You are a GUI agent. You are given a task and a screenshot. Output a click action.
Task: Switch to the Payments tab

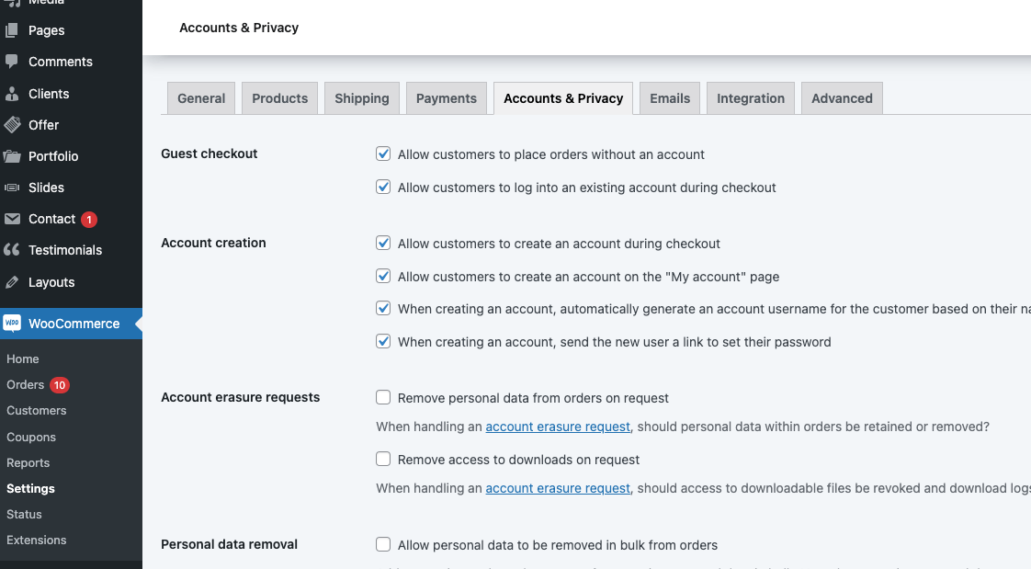(x=446, y=98)
